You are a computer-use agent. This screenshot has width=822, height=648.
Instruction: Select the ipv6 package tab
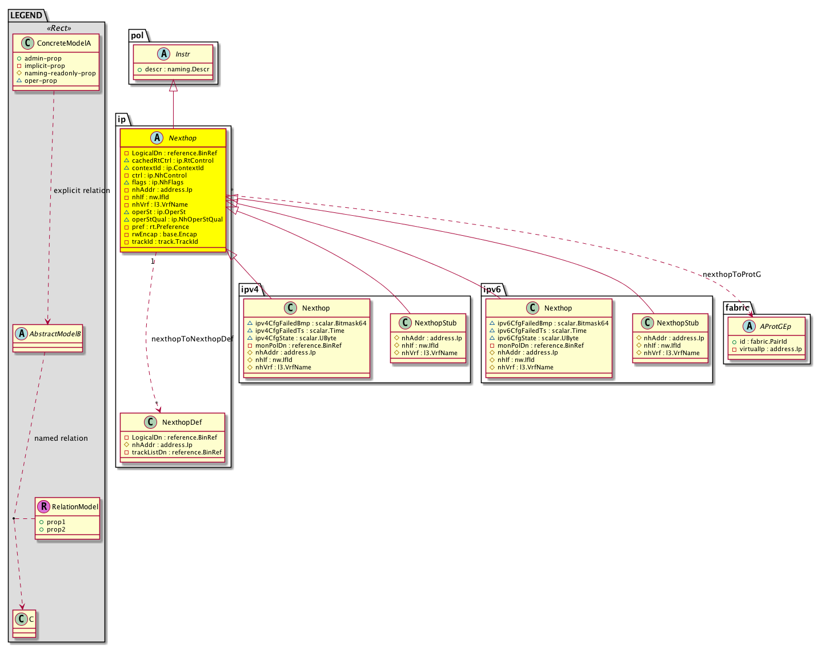492,289
